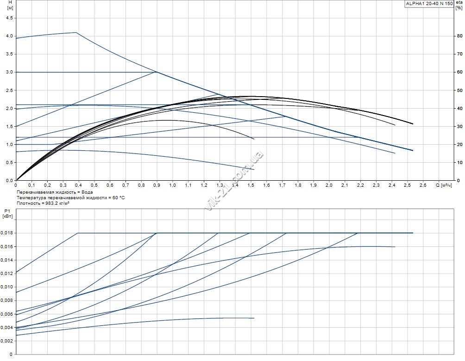Screen dimensions: 465x361
Task: Click the 4.5 value on H axis
Action: (x=9, y=18)
